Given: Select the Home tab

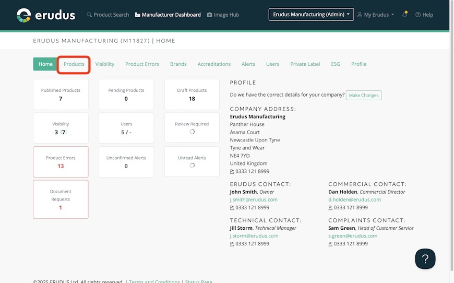Looking at the screenshot, I should pyautogui.click(x=45, y=64).
